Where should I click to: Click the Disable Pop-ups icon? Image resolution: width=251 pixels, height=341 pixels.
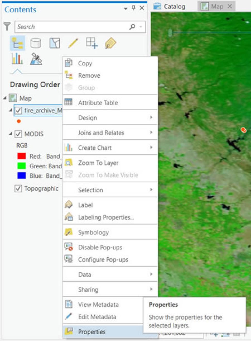pyautogui.click(x=68, y=247)
